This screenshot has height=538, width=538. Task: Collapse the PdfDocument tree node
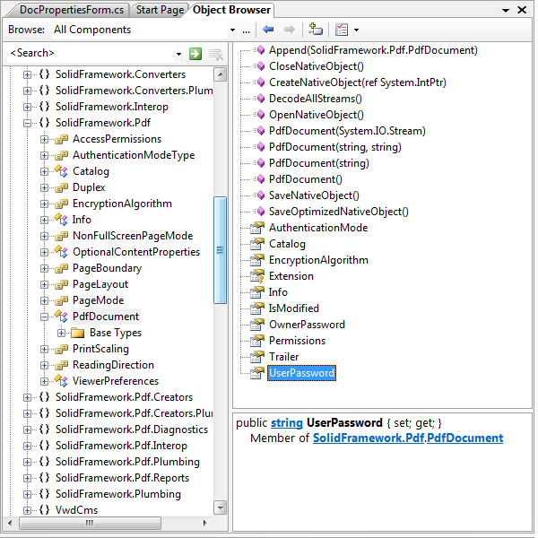pos(44,317)
